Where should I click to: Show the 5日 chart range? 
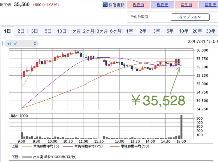click(48, 31)
